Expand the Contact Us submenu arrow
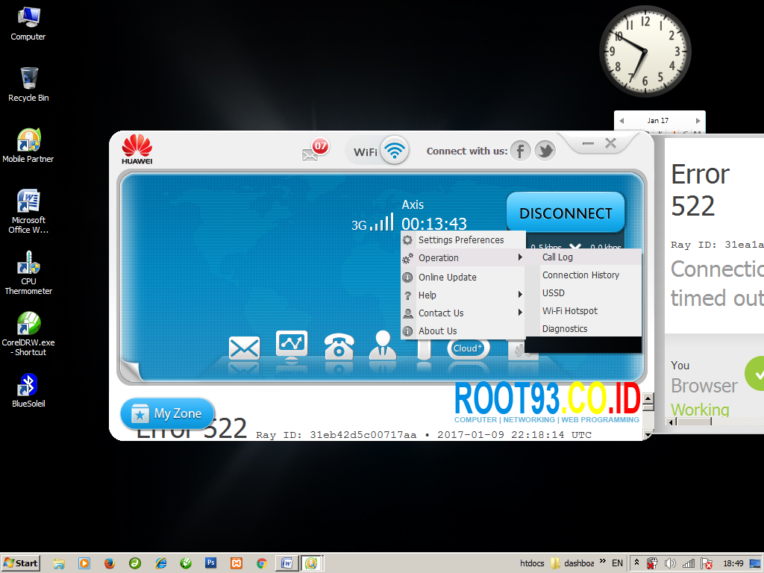This screenshot has width=764, height=573. 520,313
